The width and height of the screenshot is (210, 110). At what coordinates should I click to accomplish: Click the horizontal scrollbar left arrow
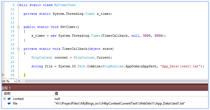click(19, 81)
